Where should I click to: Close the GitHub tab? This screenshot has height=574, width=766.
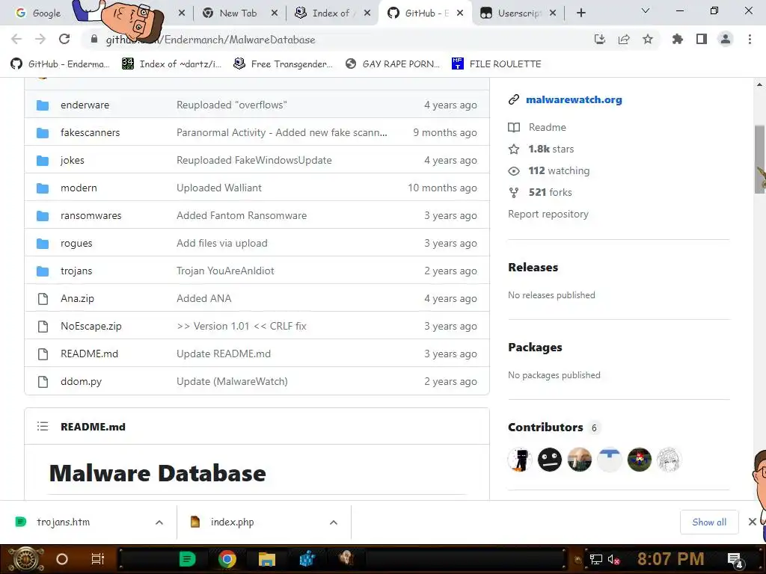pos(460,13)
